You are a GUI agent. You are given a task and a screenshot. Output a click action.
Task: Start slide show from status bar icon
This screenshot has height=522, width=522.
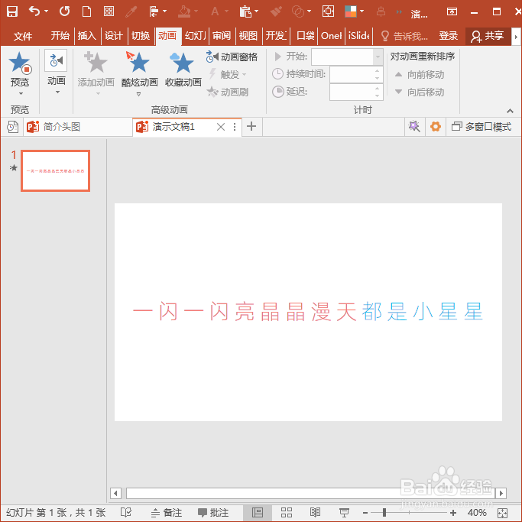tap(344, 512)
